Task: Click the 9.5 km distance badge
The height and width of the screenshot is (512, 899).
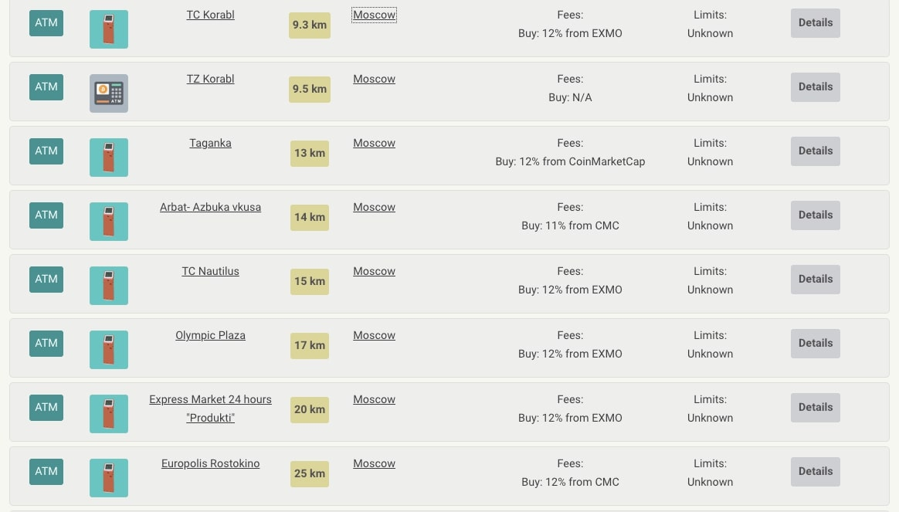Action: 309,90
